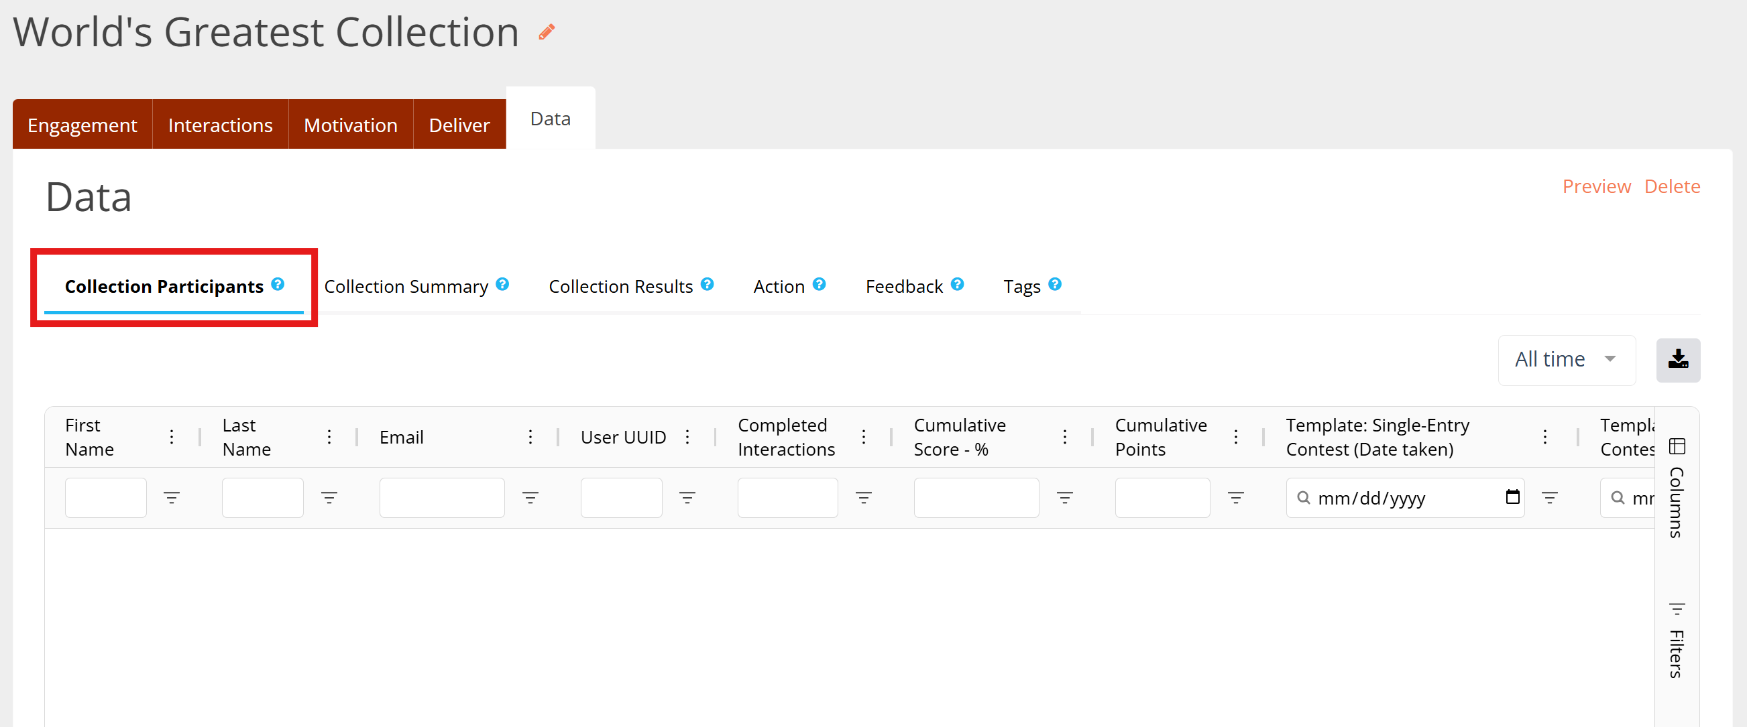Click the Completed Interactions filter input

pos(787,498)
